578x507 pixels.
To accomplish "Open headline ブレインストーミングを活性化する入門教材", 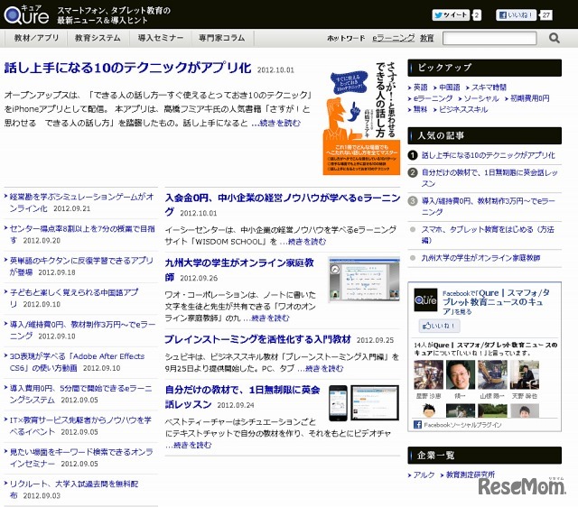I will pos(257,339).
